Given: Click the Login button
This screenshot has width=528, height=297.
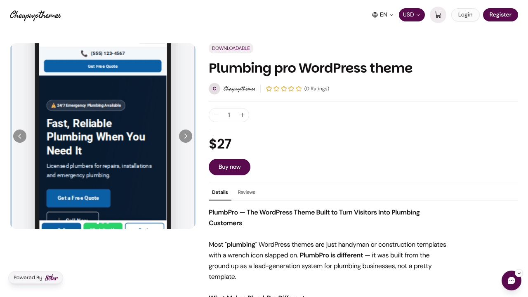Looking at the screenshot, I should [465, 15].
